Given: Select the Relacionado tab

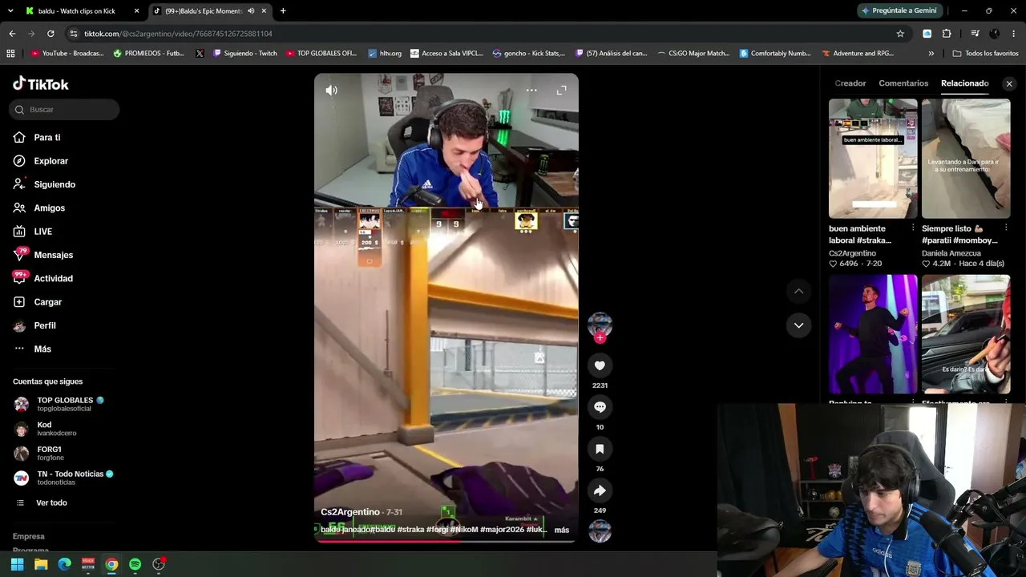Looking at the screenshot, I should point(964,83).
